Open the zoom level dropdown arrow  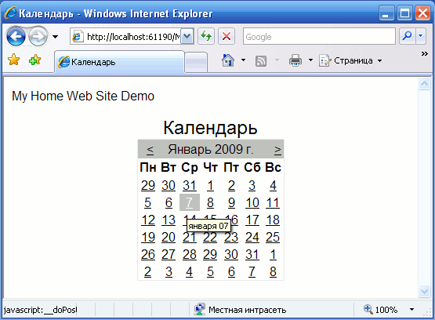(412, 310)
